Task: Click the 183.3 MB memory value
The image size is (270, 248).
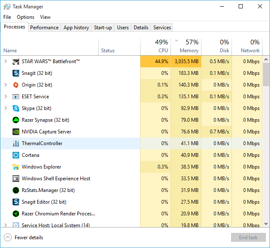Action: click(x=188, y=73)
